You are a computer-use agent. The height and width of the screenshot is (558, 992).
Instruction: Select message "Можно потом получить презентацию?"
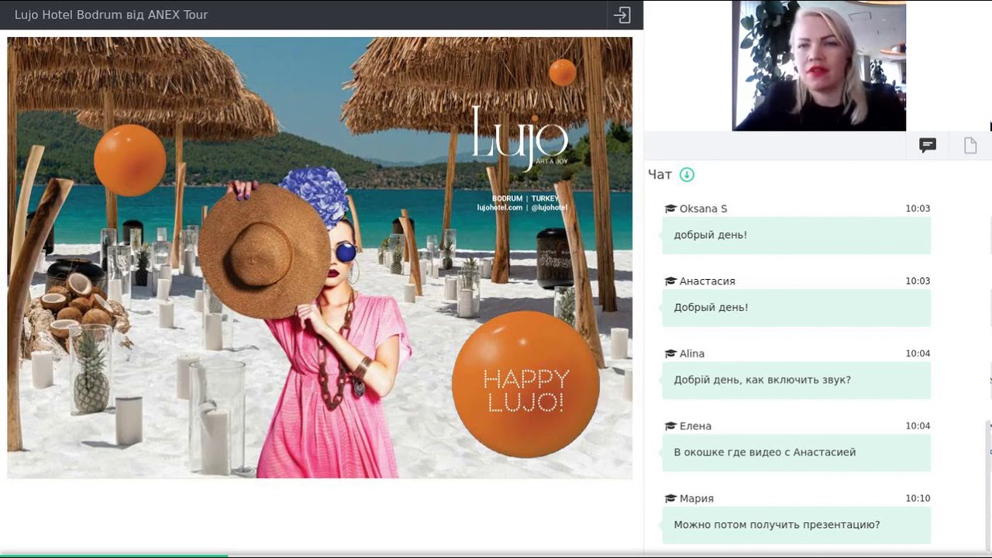796,525
